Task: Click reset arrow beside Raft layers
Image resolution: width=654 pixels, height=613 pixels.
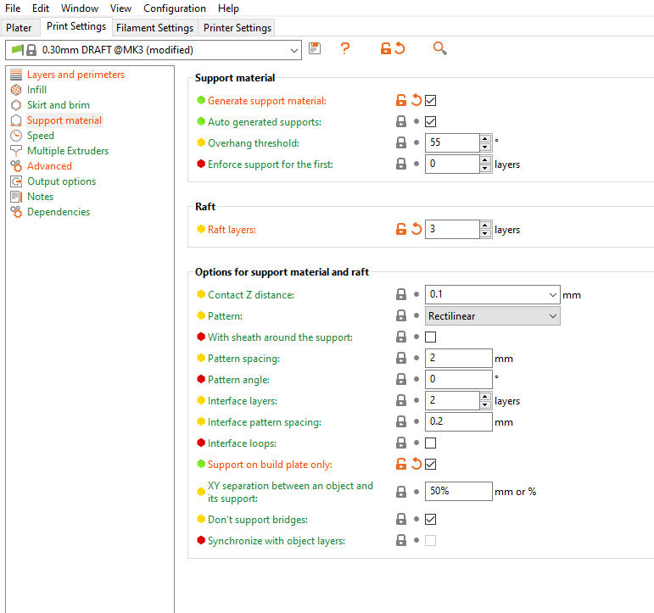Action: click(416, 229)
